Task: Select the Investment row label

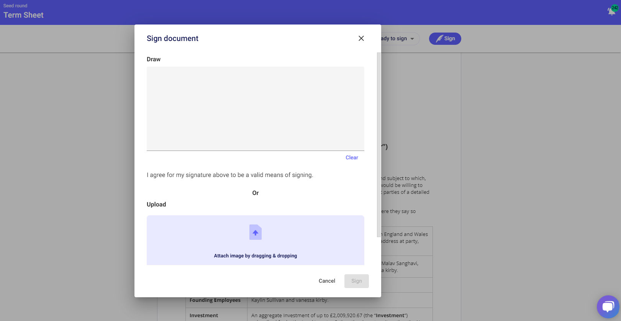Action: (x=204, y=315)
